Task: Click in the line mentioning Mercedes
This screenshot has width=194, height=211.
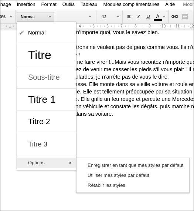Action: [135, 99]
